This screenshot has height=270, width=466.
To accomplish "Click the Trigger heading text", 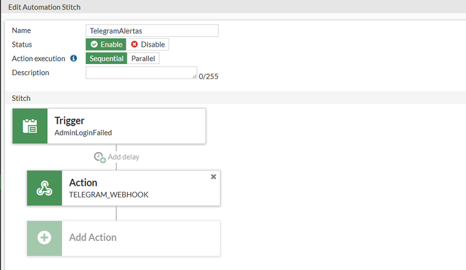I will pyautogui.click(x=69, y=120).
